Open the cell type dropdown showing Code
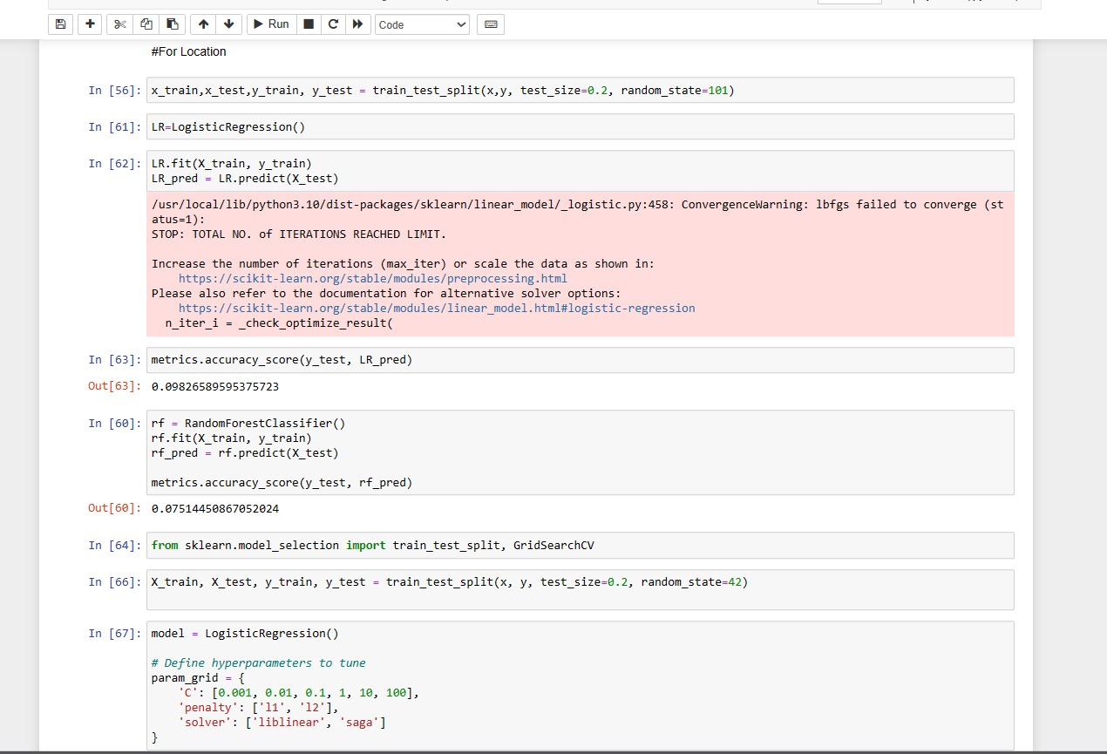 (x=422, y=25)
